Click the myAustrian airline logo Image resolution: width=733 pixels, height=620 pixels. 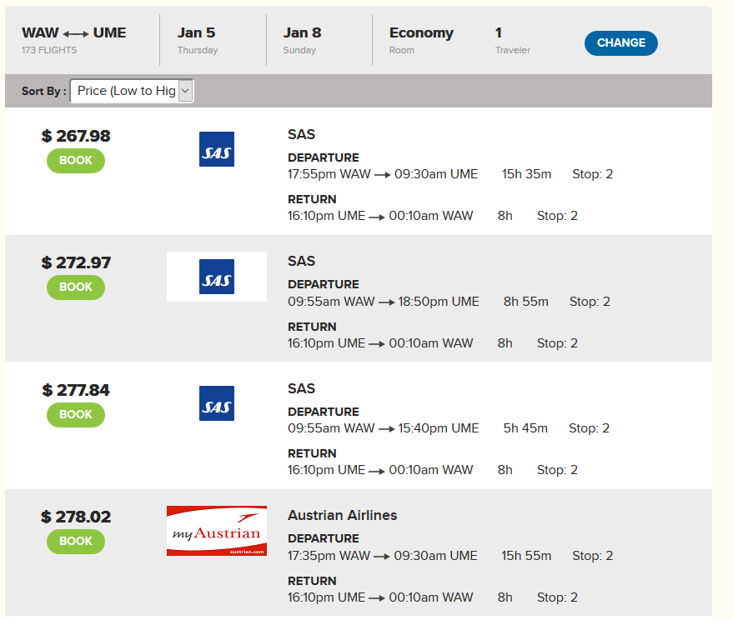pyautogui.click(x=217, y=531)
